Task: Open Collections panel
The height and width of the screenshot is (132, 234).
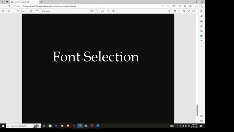Action: [185, 6]
